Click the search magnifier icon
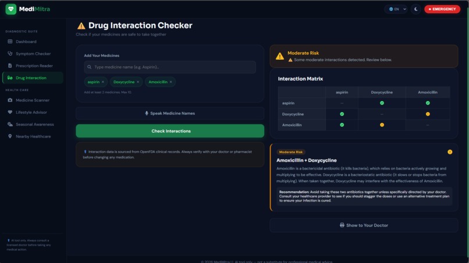Viewport: 469px width, 263px height. (90, 67)
